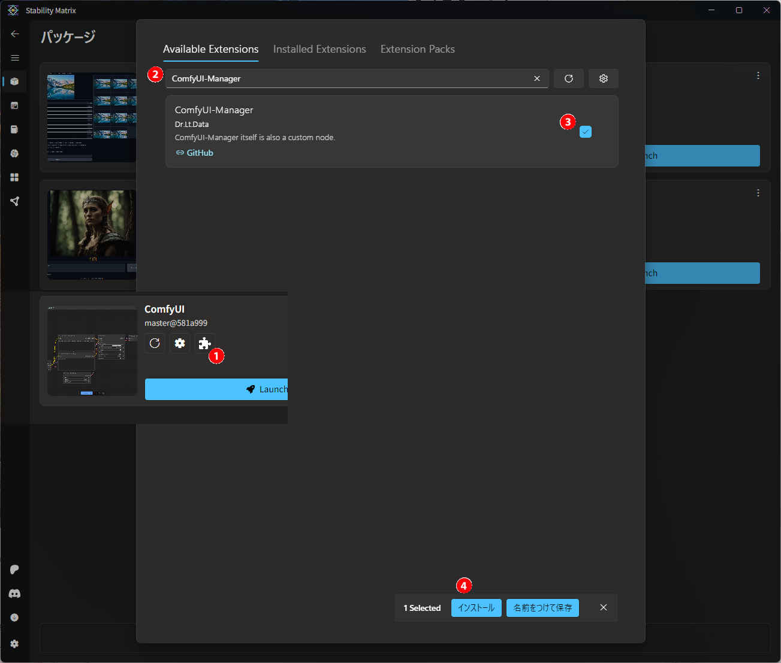
Task: Open second package's three-dot menu
Action: [758, 193]
